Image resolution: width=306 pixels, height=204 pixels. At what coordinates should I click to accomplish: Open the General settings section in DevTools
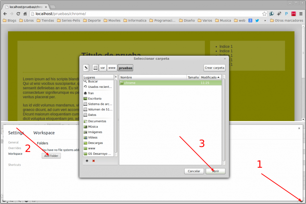(13, 142)
